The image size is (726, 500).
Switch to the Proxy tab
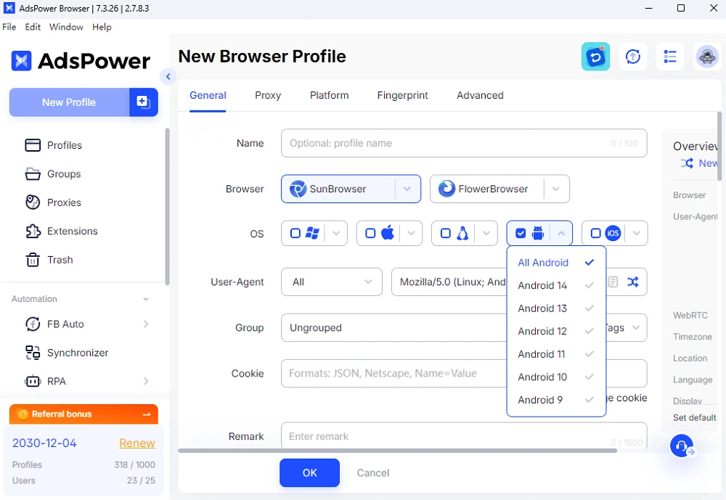click(268, 95)
